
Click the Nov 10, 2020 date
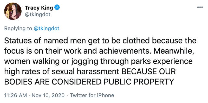tap(48, 95)
